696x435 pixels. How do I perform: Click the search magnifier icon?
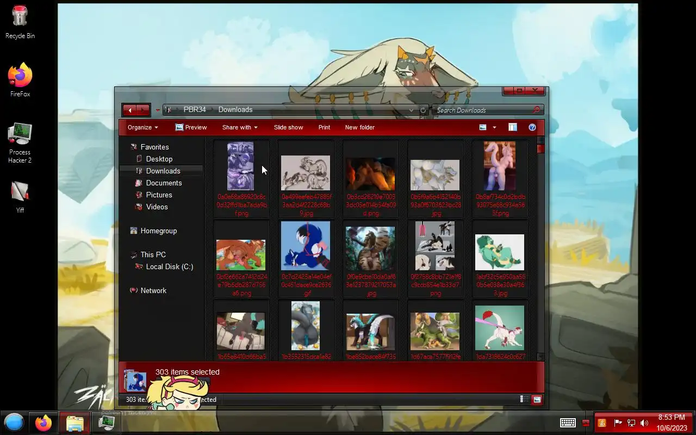click(x=536, y=110)
